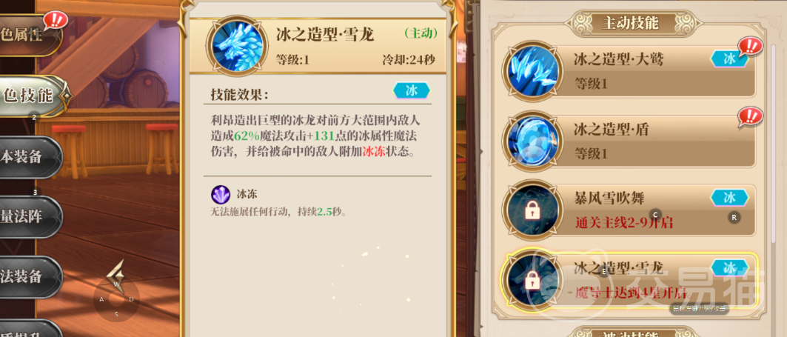The height and width of the screenshot is (337, 787).
Task: Click the locked 暴风雪吹舞 skill icon
Action: [532, 209]
